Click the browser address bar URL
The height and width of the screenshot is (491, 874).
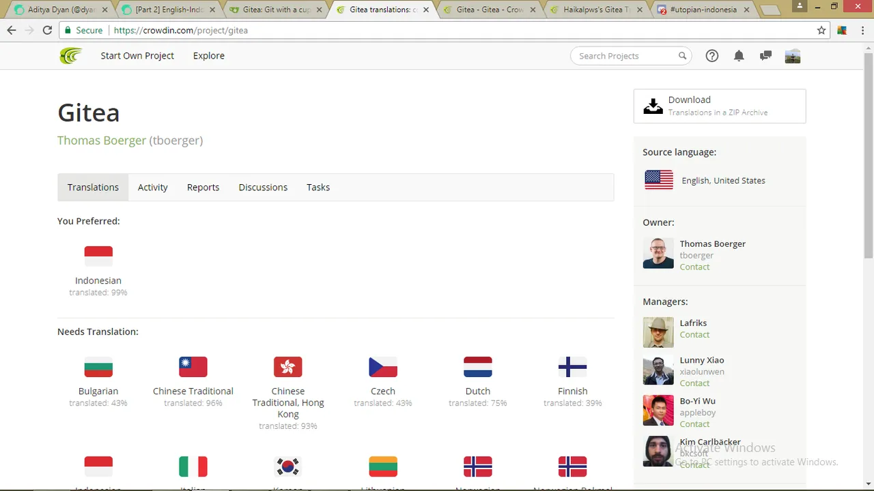coord(181,30)
